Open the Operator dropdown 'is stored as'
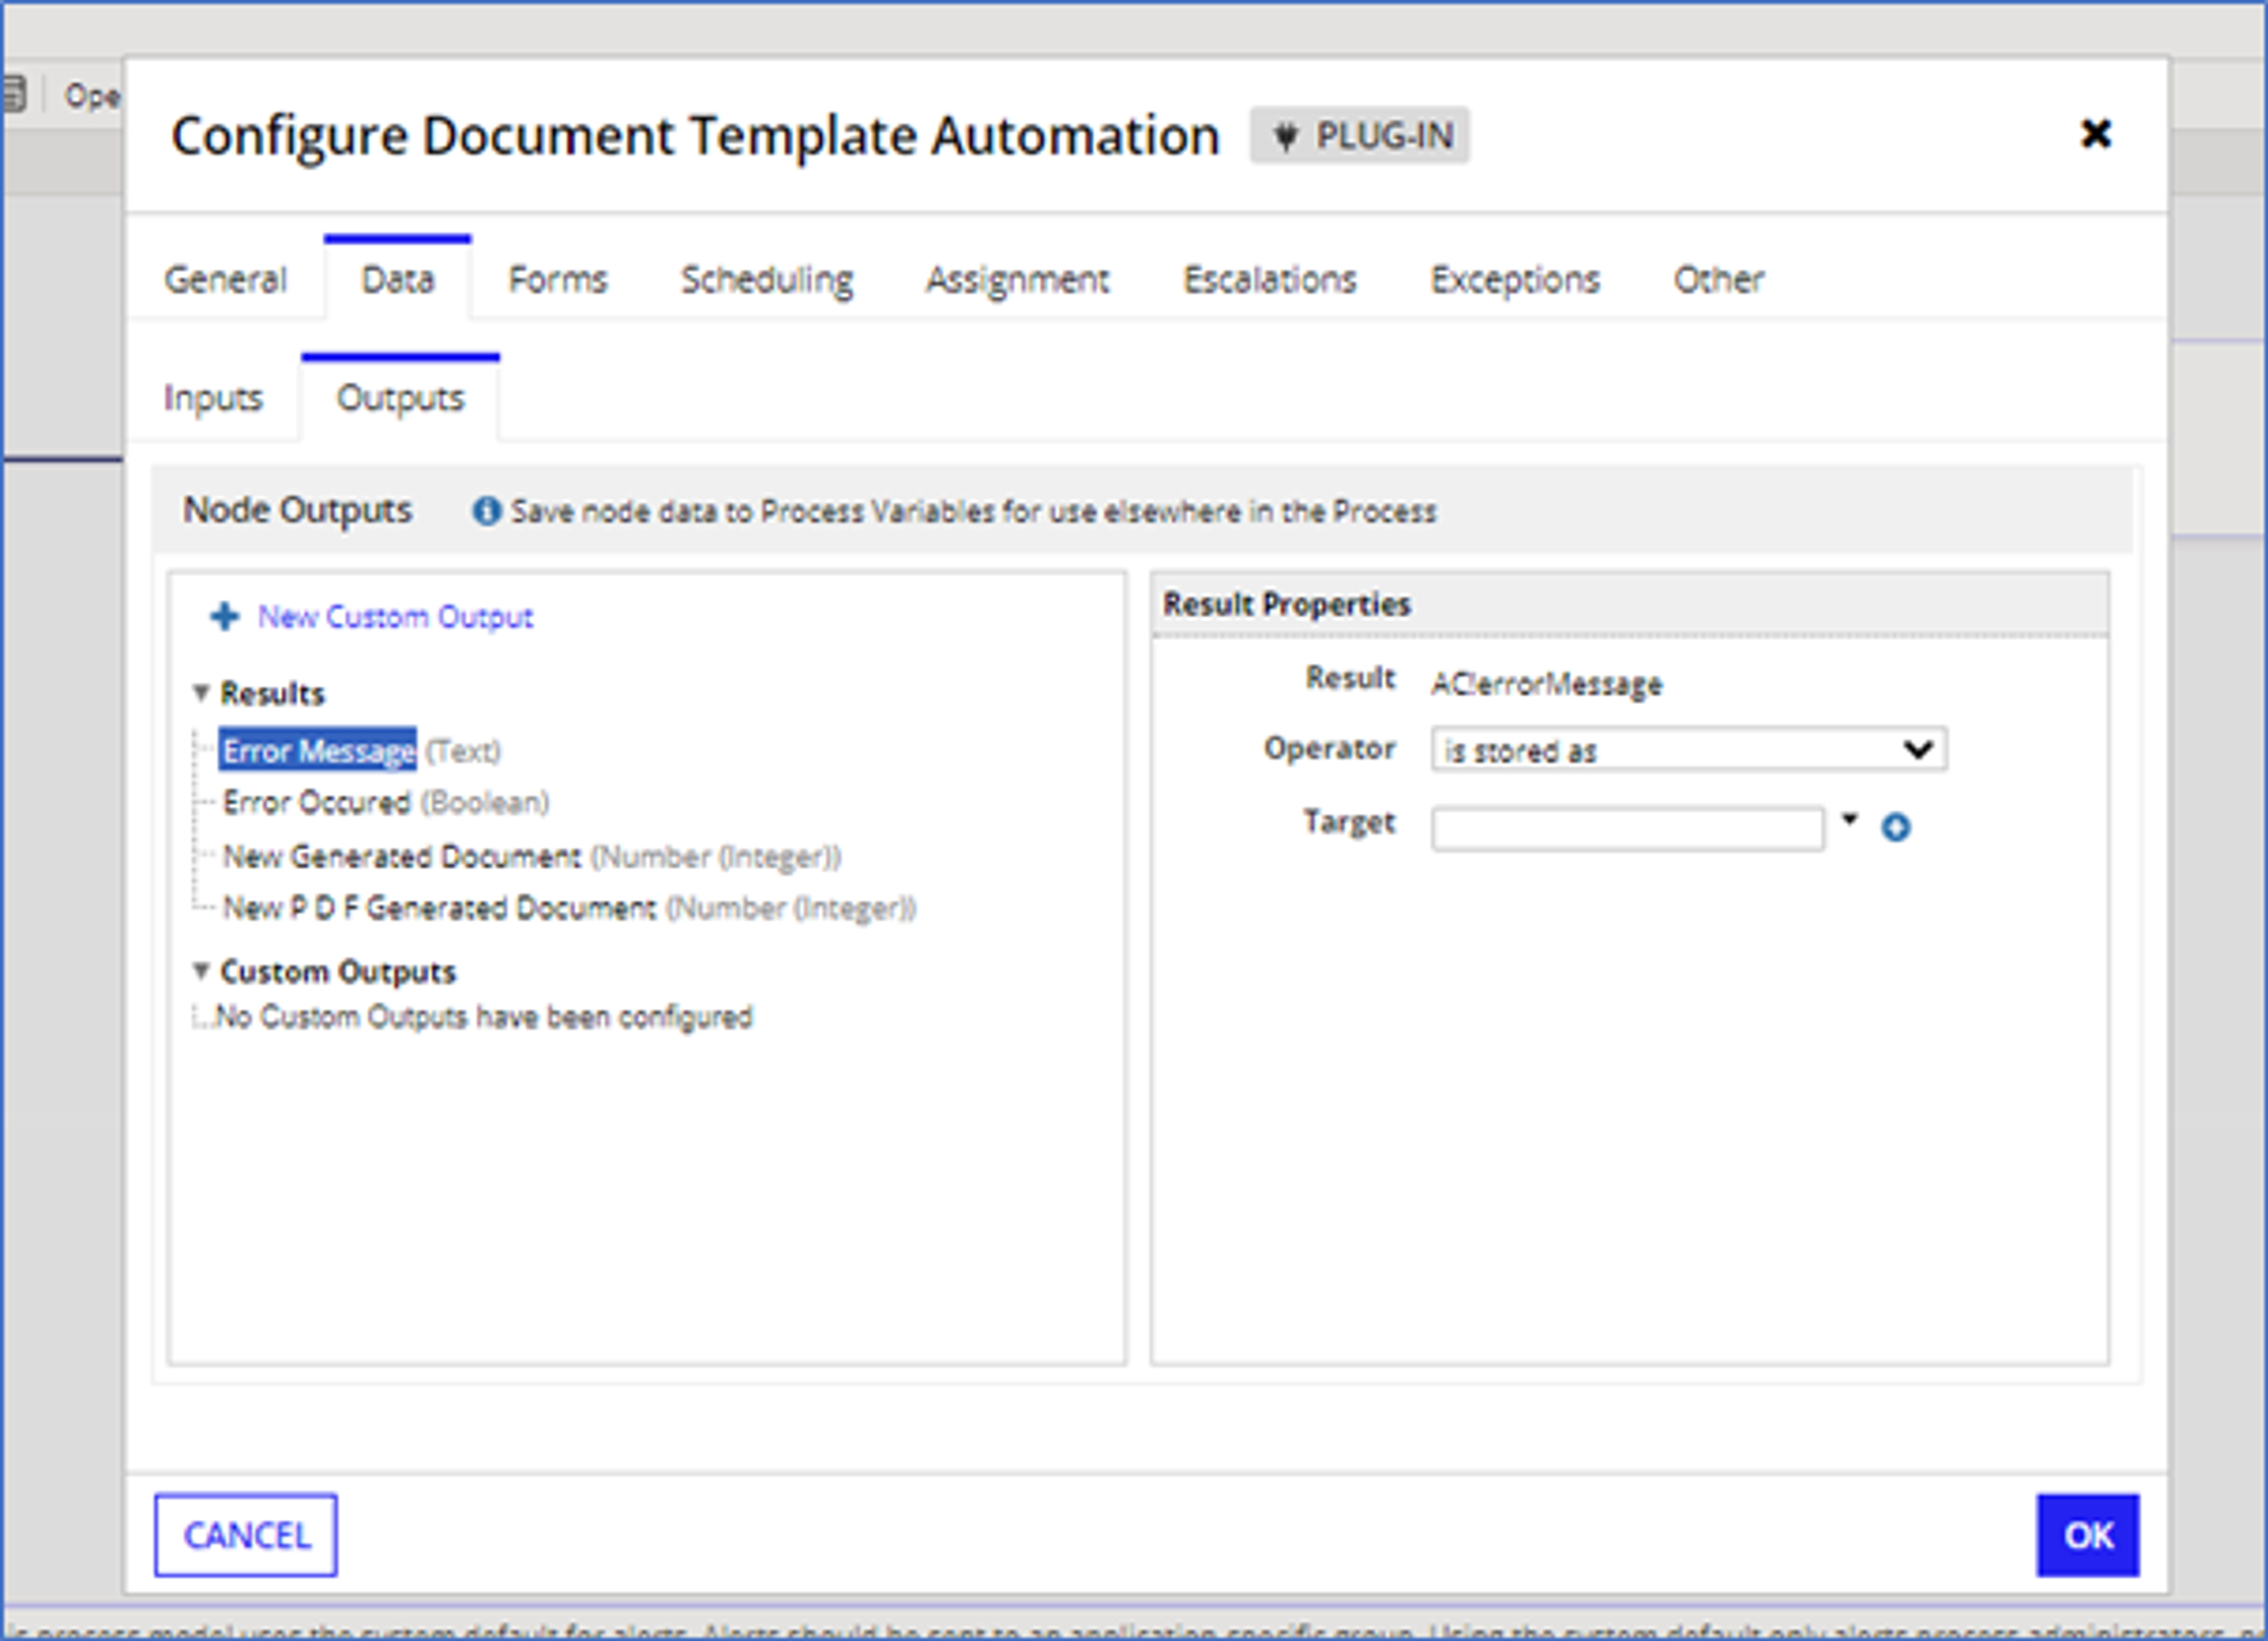2268x1641 pixels. (x=1688, y=749)
